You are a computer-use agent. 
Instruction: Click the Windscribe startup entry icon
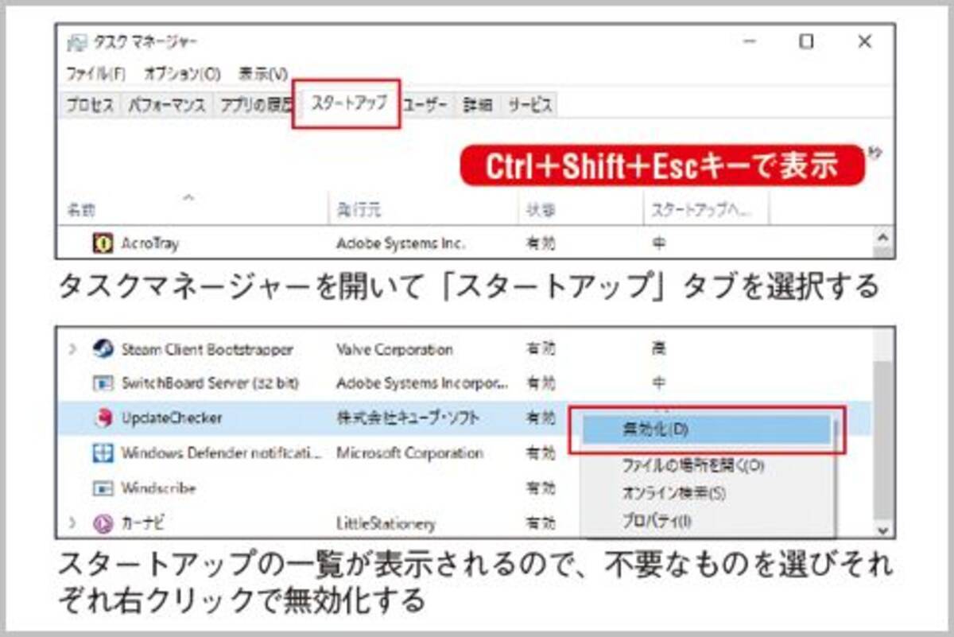tap(103, 487)
